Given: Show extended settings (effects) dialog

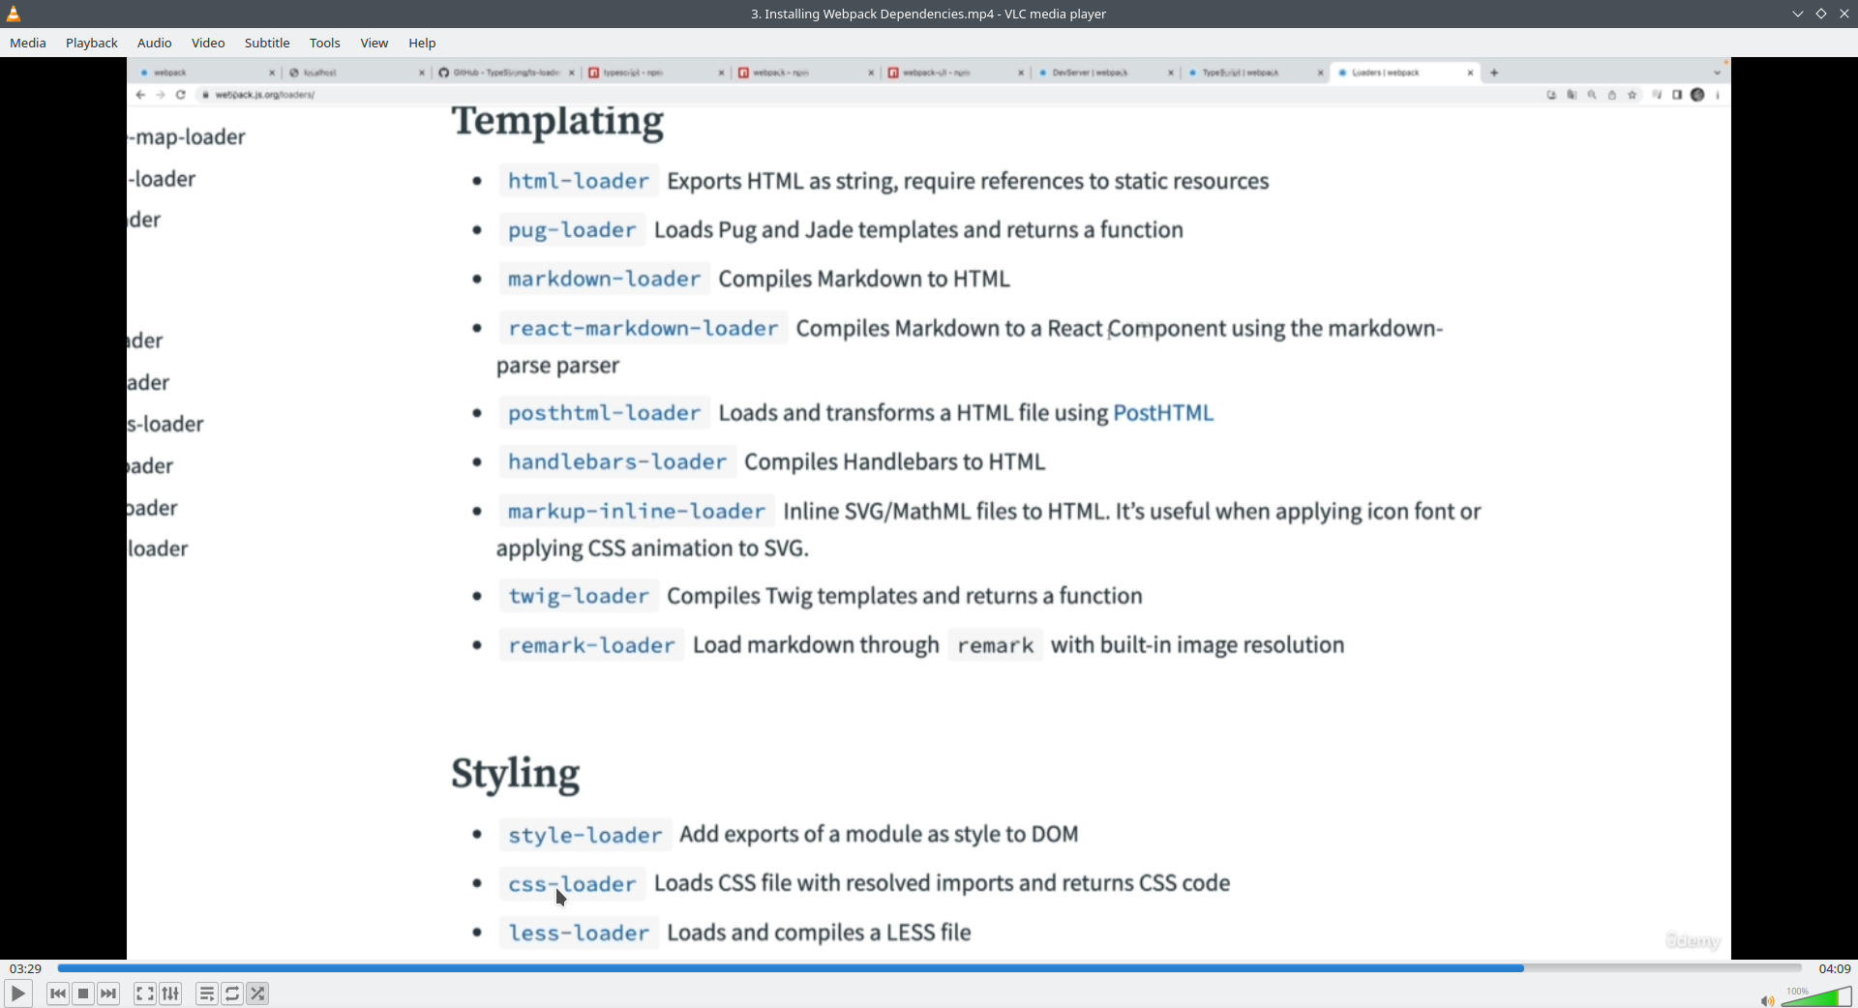Looking at the screenshot, I should (170, 993).
